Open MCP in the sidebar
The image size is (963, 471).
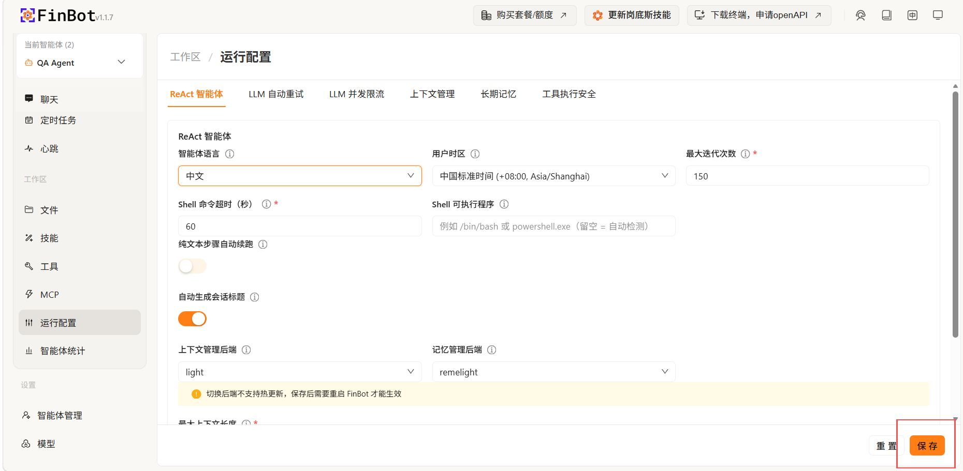click(80, 294)
